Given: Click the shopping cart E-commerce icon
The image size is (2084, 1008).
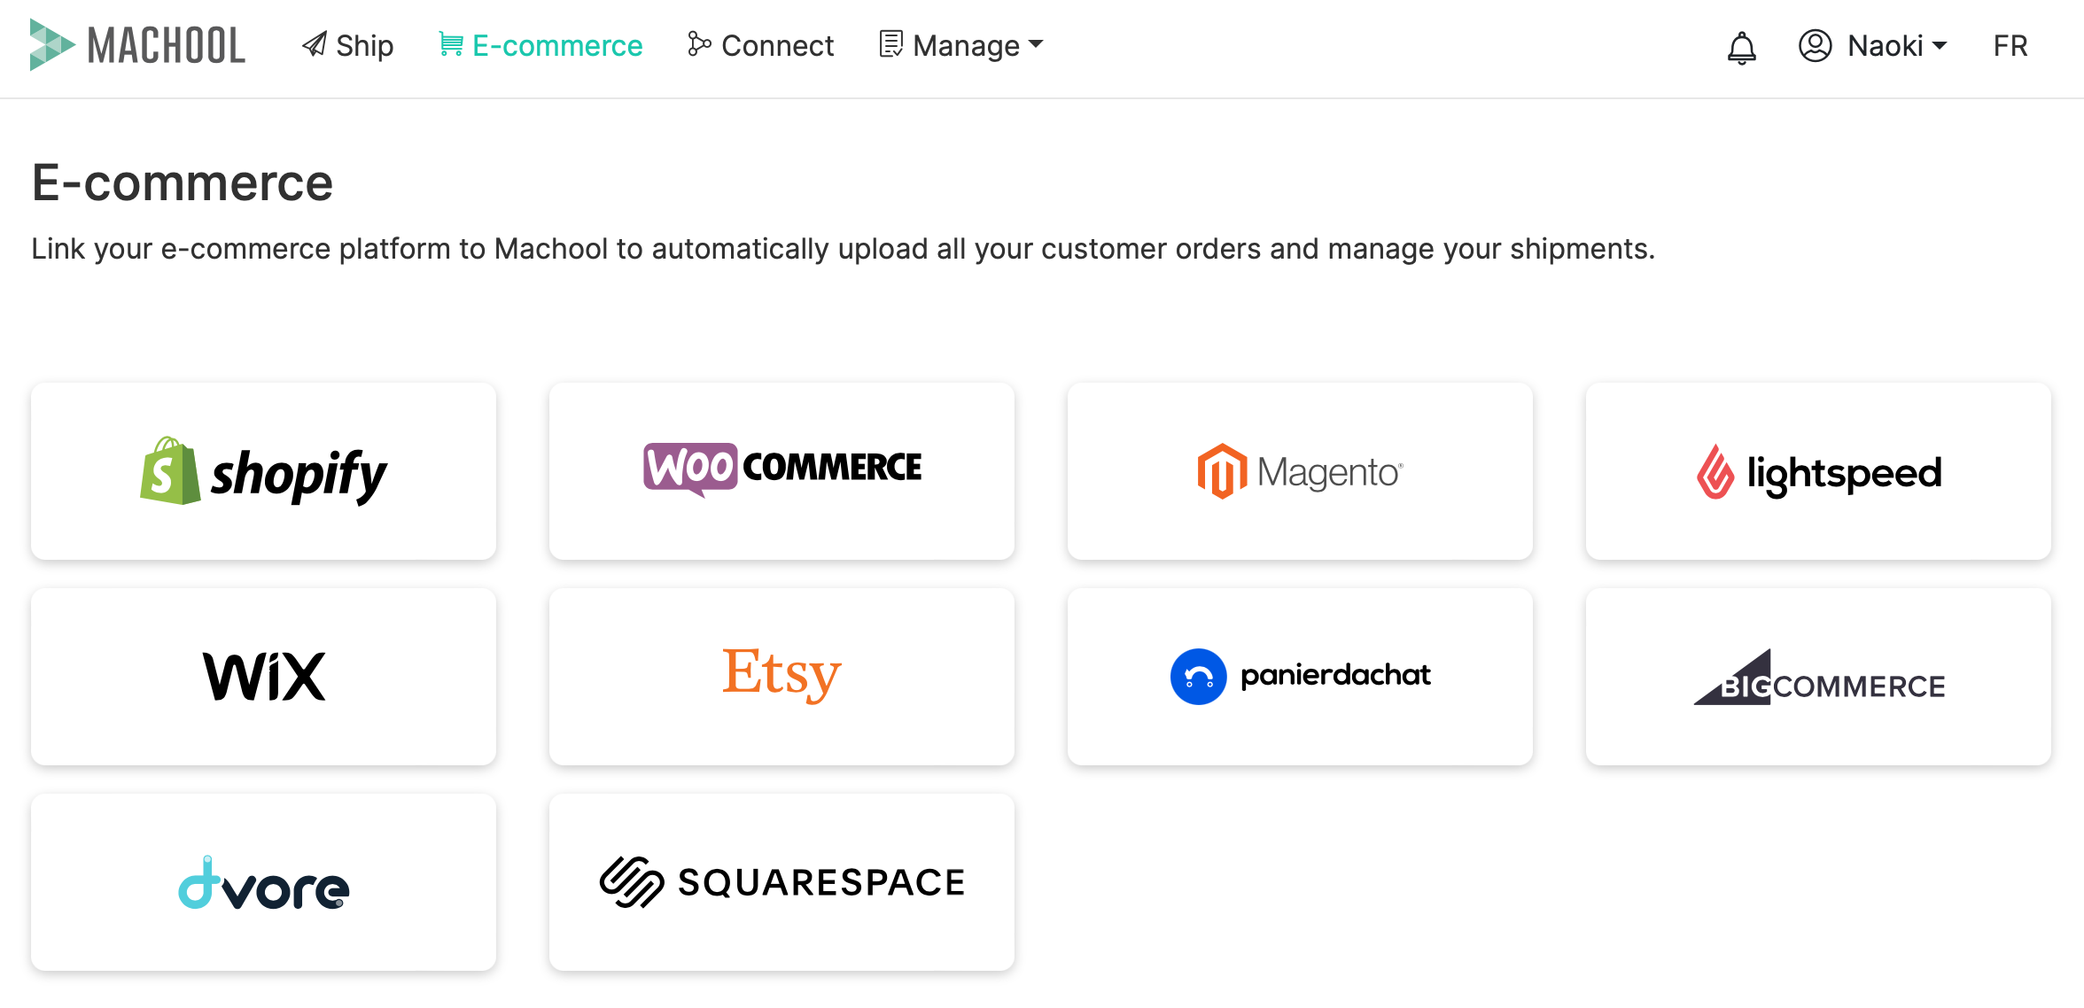Looking at the screenshot, I should click(x=451, y=44).
